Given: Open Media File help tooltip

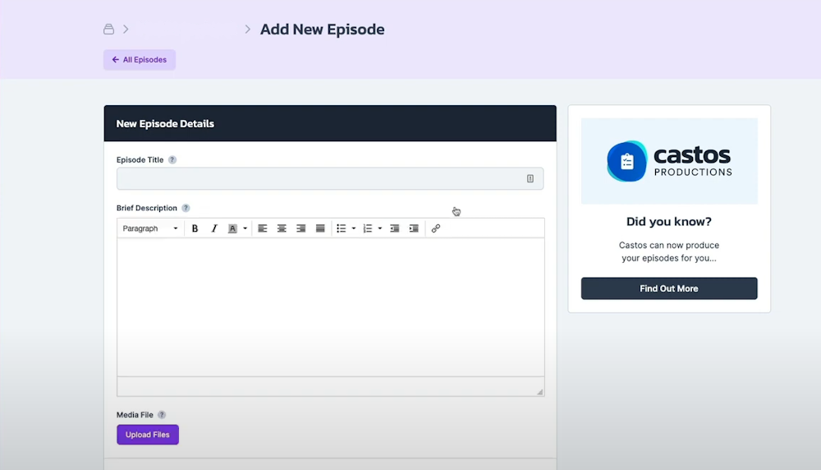Looking at the screenshot, I should tap(162, 415).
